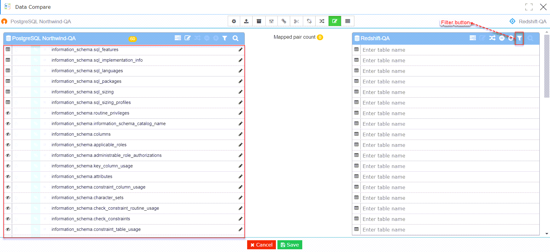Click the fullscreen expand icon in the title bar
Viewport: 550px width, 252px height.
pyautogui.click(x=529, y=7)
